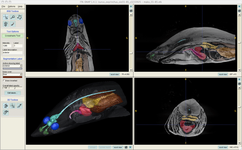This screenshot has height=150, width=242.
Task: Click the update mesh button
Action: tap(104, 147)
